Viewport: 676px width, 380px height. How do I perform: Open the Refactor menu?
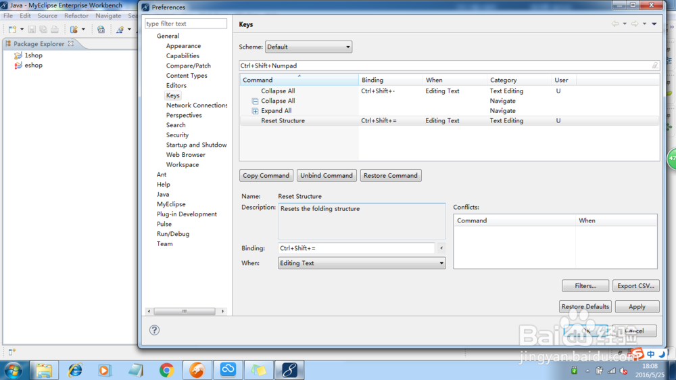pos(76,16)
